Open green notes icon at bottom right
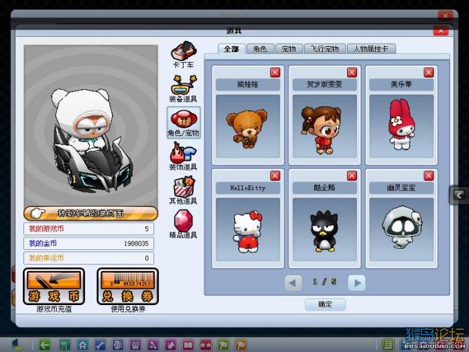Viewport: 469px width, 352px height. coord(388,345)
